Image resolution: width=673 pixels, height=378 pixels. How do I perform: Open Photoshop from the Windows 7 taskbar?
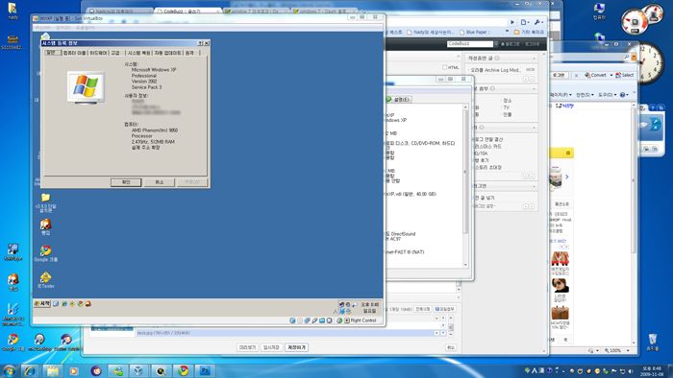(x=205, y=370)
